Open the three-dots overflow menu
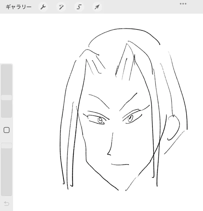The height and width of the screenshot is (211, 203). click(183, 4)
